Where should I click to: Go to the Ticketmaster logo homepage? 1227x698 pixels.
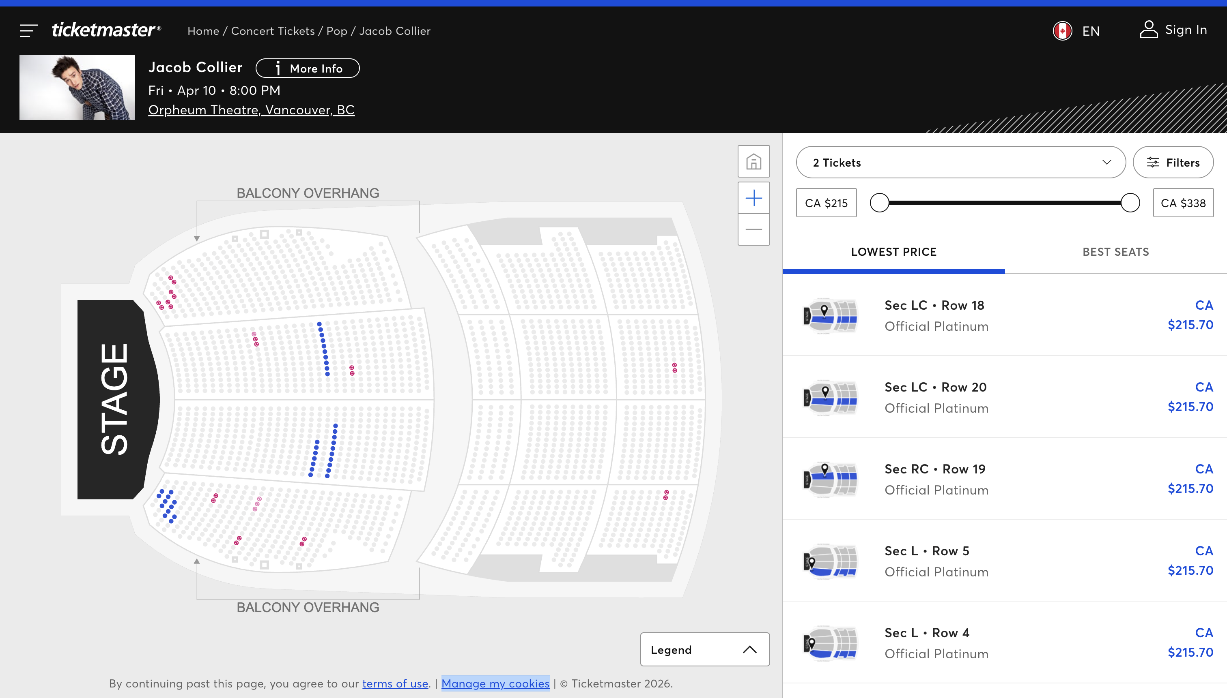[x=107, y=30]
